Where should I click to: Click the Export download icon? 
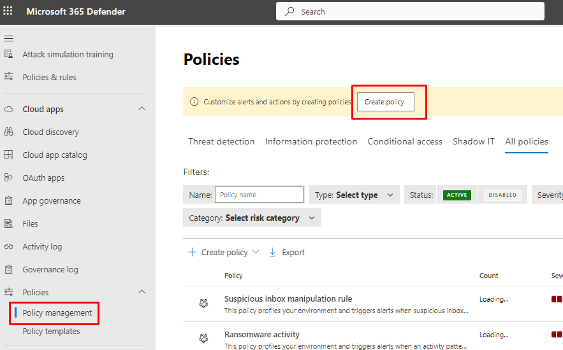(x=273, y=253)
